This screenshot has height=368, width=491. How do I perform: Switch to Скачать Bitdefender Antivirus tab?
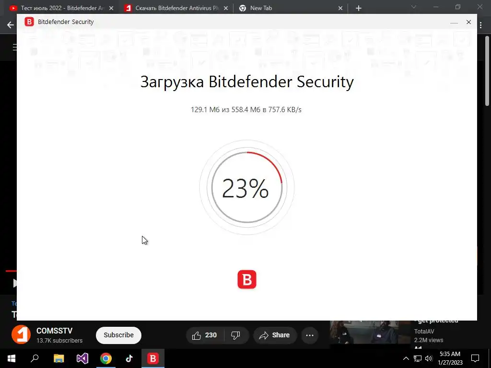tap(176, 8)
